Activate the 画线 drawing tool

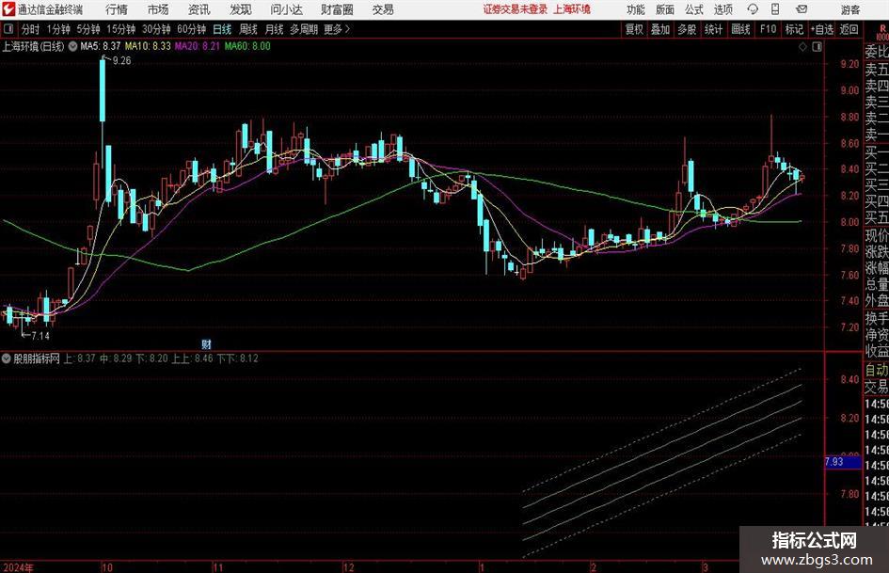(x=740, y=29)
